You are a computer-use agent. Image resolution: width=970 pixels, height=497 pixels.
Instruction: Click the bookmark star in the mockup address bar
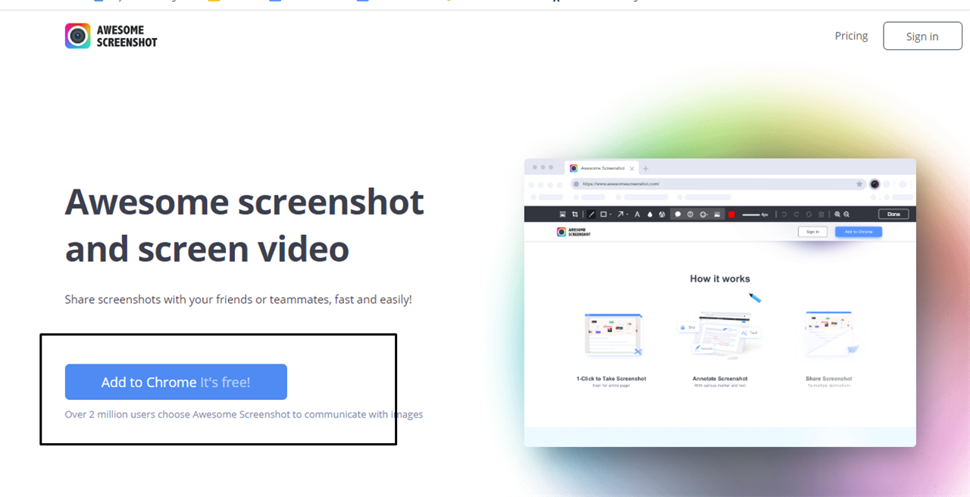click(x=859, y=184)
